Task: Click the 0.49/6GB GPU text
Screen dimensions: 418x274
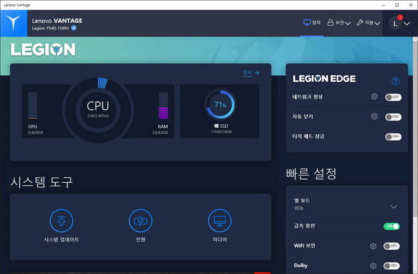Action: pos(35,133)
